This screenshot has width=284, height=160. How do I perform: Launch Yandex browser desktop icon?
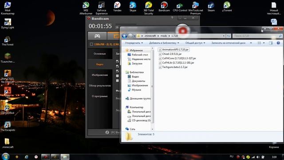(x=117, y=7)
